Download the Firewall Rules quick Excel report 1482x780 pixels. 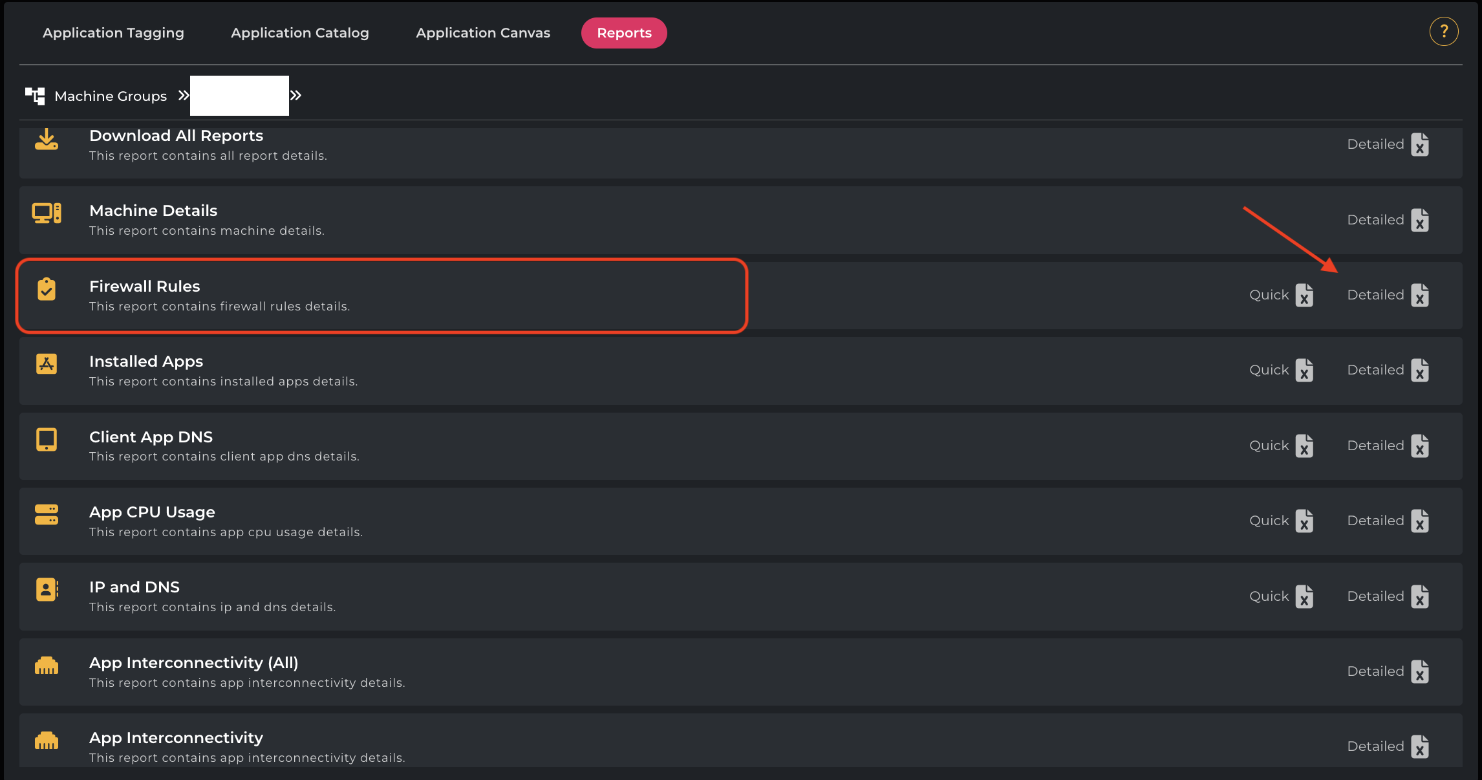(x=1304, y=296)
